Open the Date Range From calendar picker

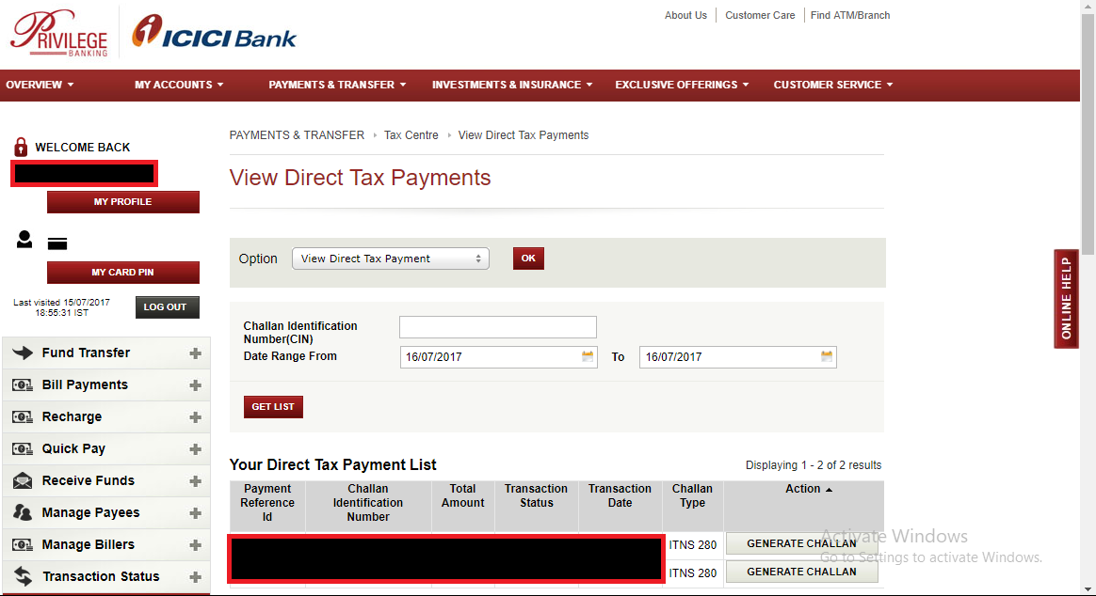pyautogui.click(x=588, y=356)
